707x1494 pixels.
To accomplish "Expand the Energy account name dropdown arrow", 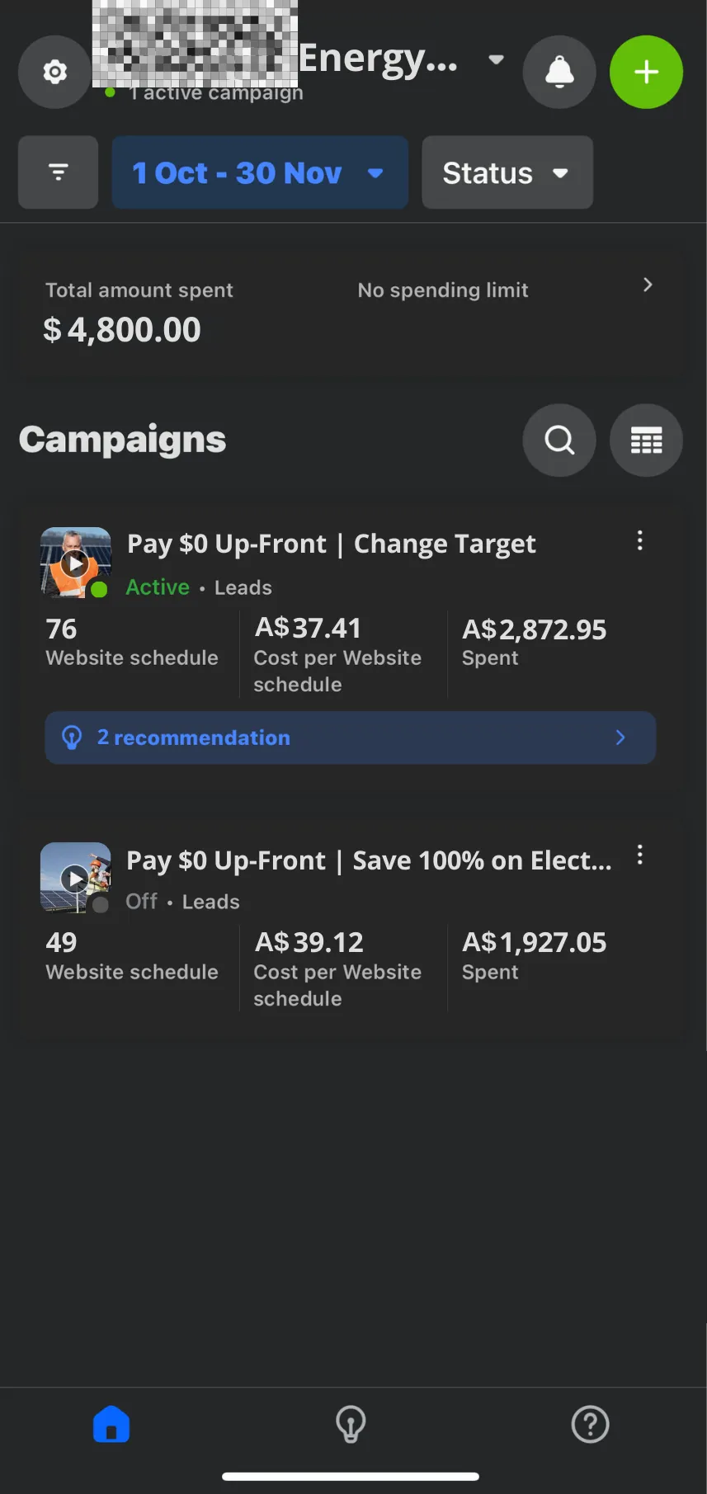I will click(496, 59).
